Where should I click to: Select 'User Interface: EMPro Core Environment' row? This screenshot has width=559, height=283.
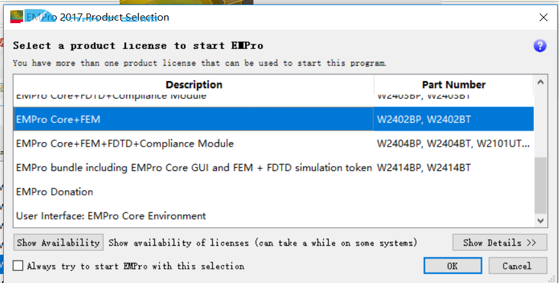click(193, 215)
